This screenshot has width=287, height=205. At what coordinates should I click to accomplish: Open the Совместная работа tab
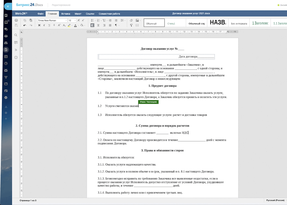pyautogui.click(x=109, y=13)
